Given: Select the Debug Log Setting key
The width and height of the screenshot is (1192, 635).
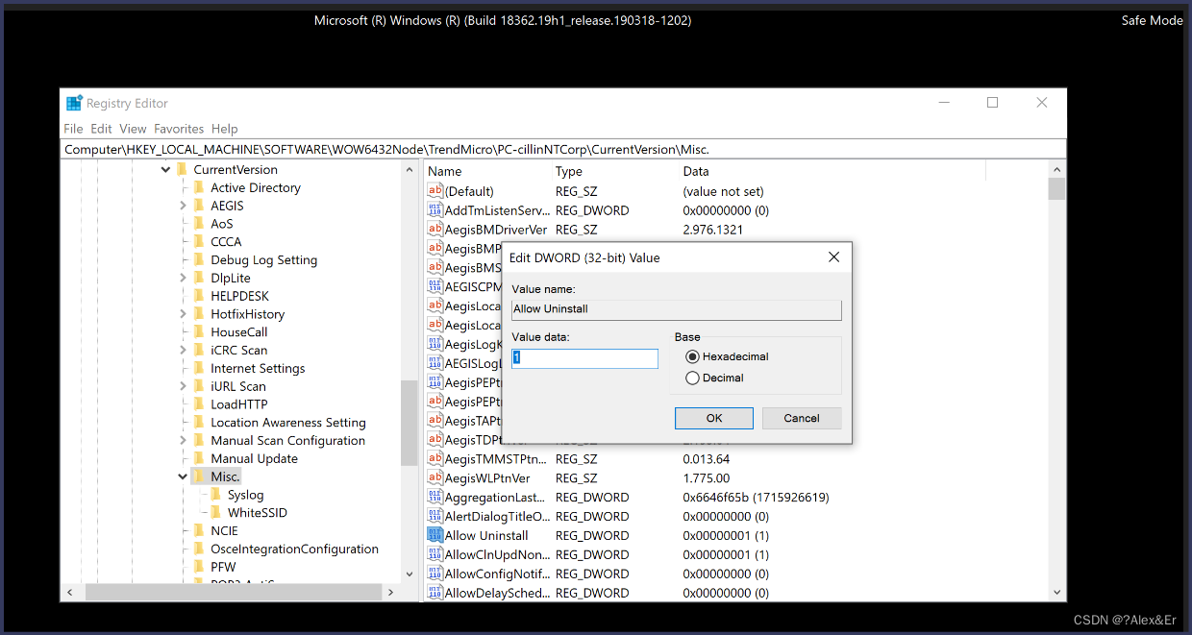Looking at the screenshot, I should 263,260.
